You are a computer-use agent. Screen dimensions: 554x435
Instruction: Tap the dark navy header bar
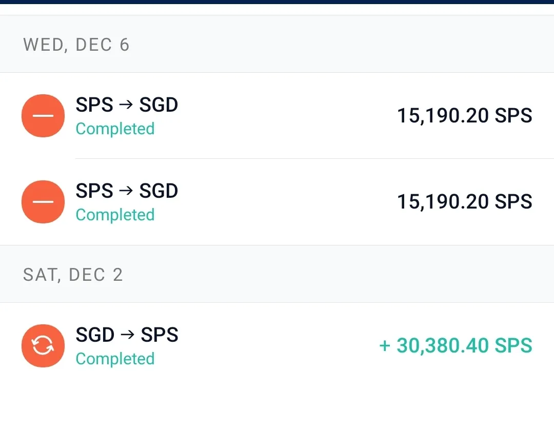[x=277, y=2]
